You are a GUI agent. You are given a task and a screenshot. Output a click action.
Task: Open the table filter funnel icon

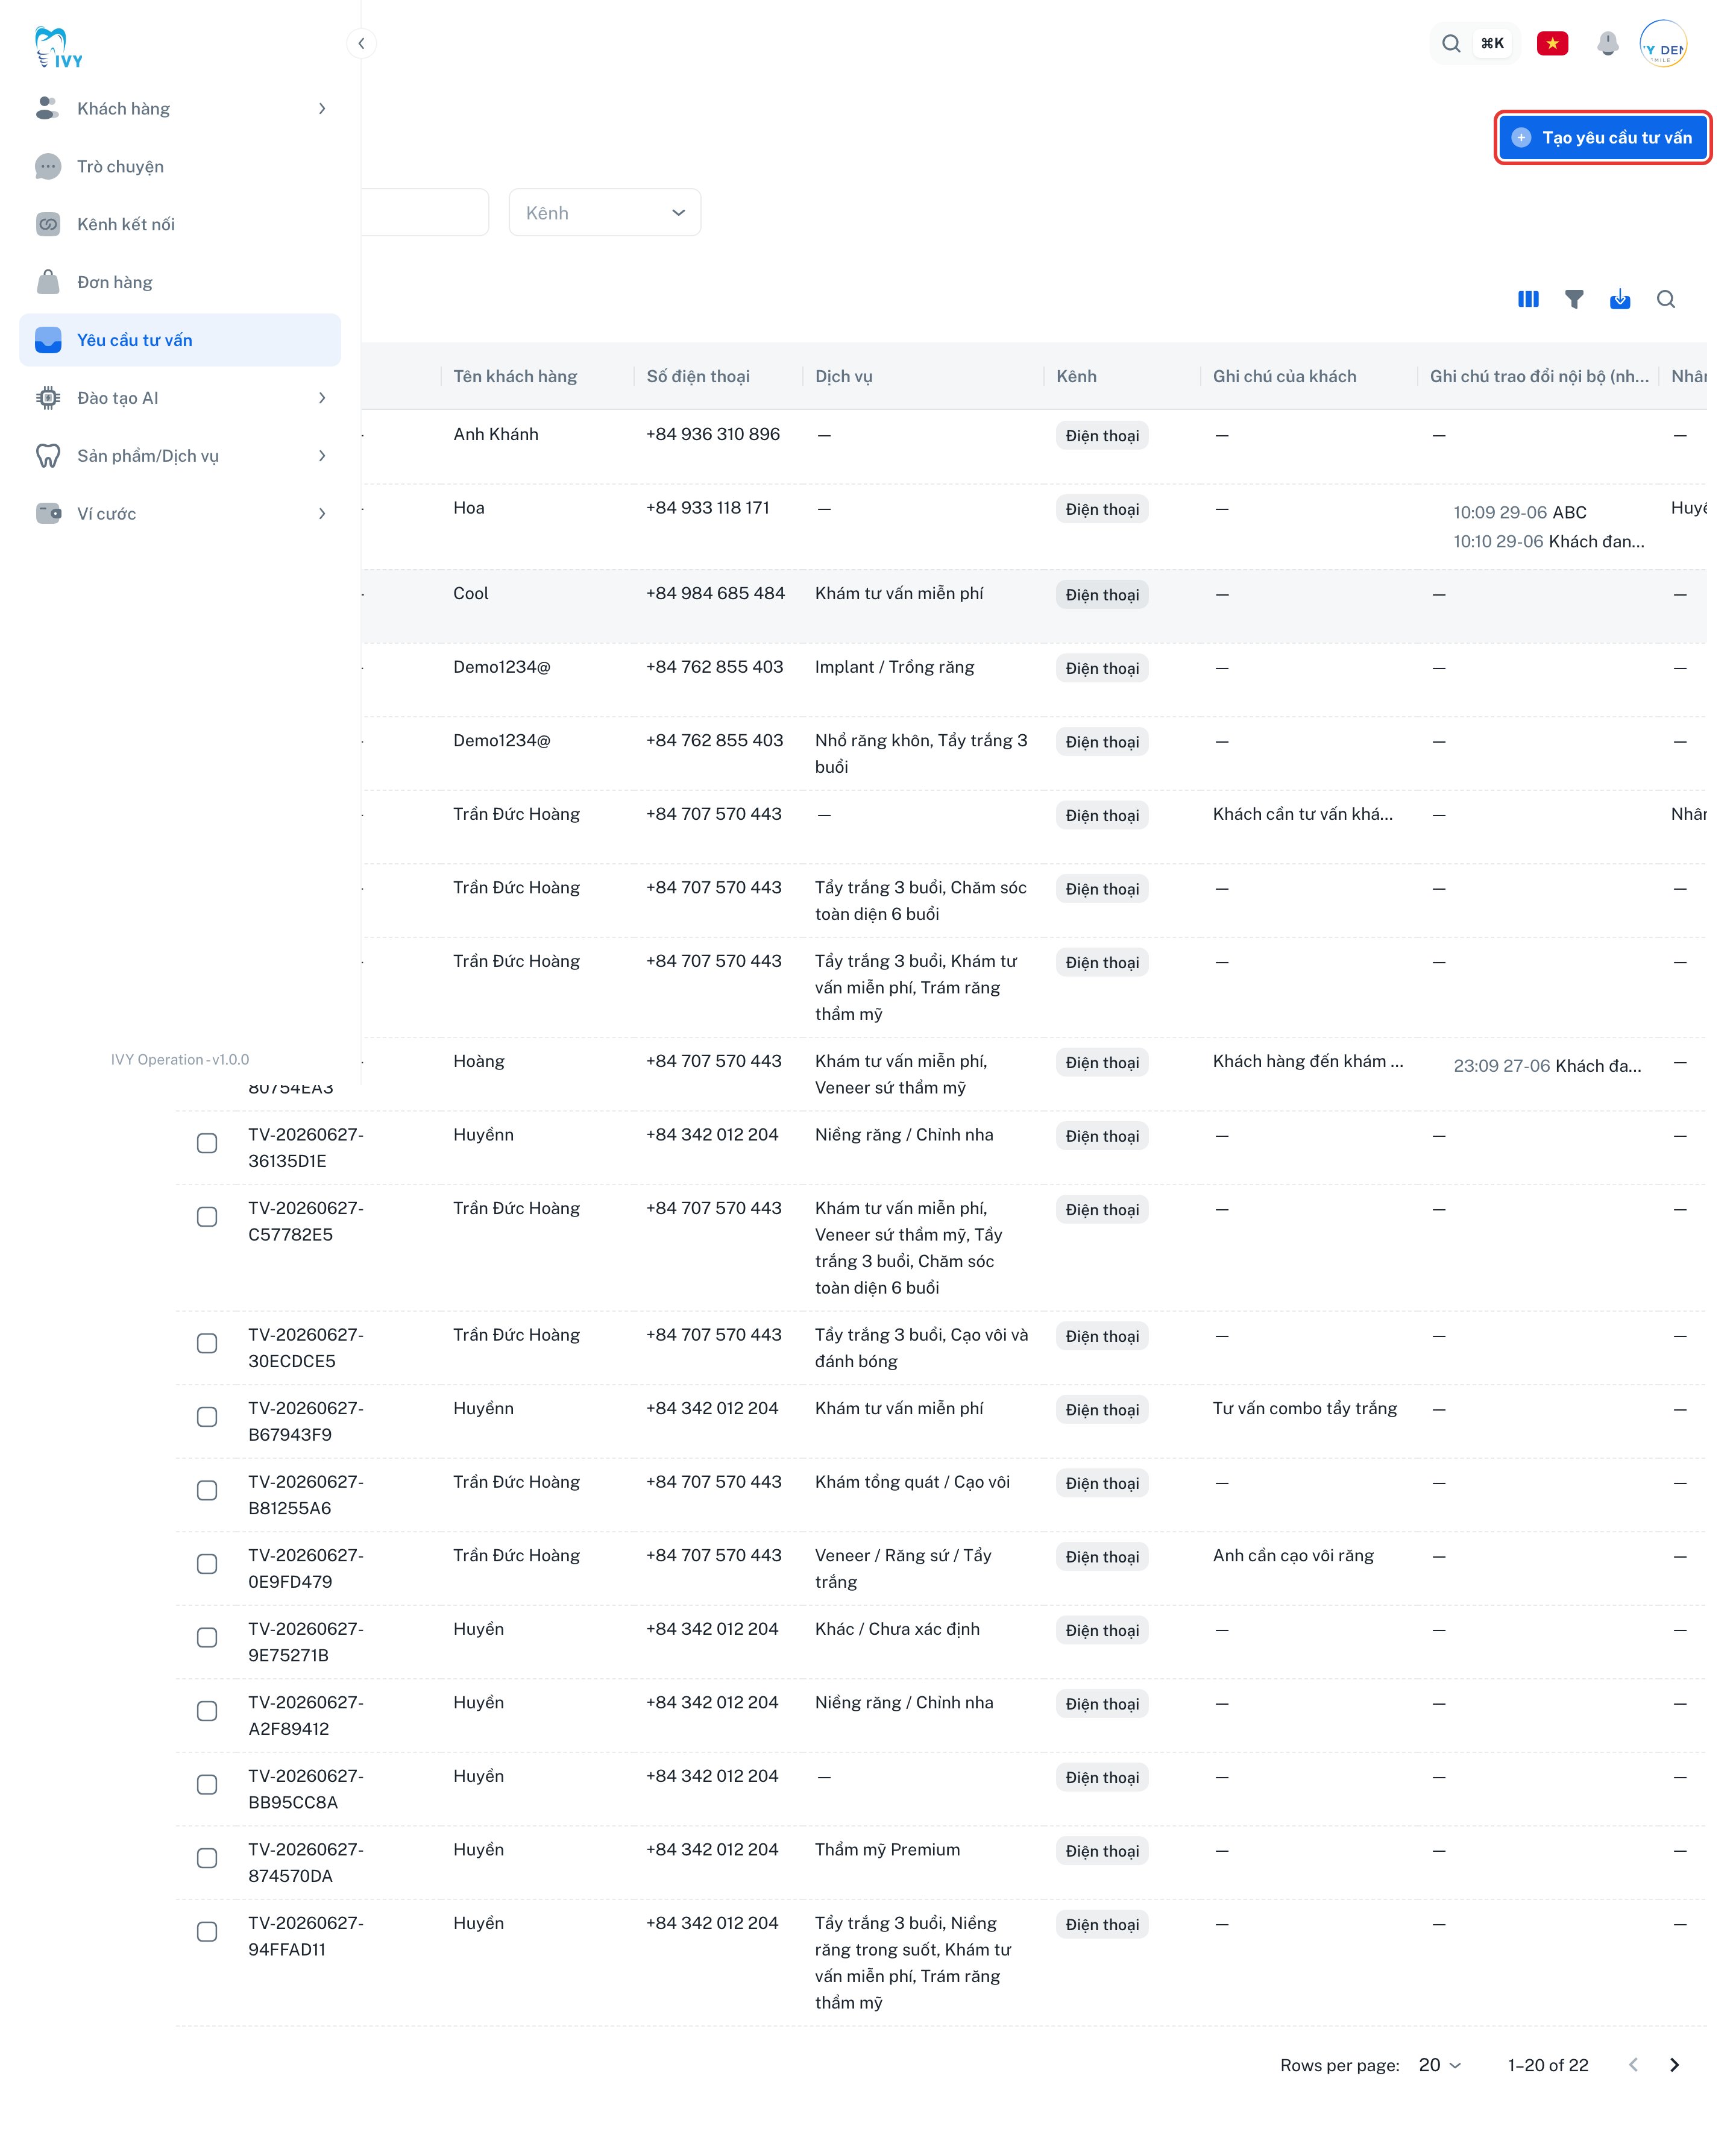click(1573, 299)
